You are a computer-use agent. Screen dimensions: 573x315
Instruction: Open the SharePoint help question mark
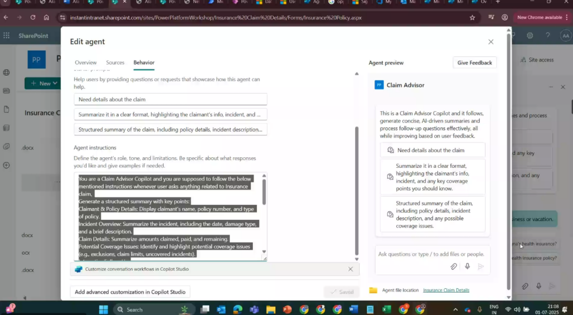click(547, 35)
